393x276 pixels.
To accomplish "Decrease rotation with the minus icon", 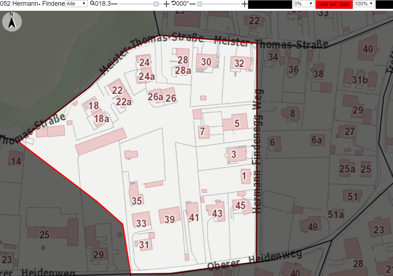I will pos(192,4).
